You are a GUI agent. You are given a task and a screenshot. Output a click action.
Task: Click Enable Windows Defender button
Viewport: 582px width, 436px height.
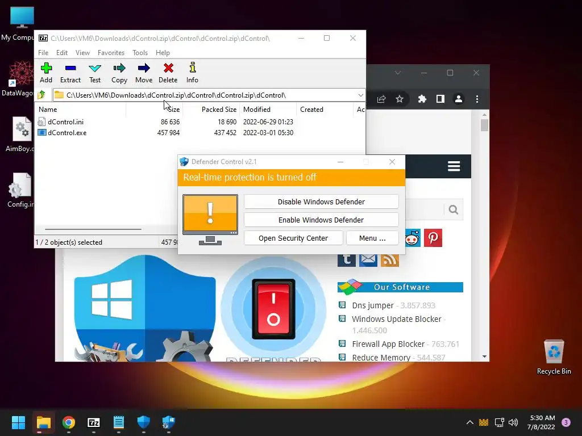pyautogui.click(x=321, y=220)
